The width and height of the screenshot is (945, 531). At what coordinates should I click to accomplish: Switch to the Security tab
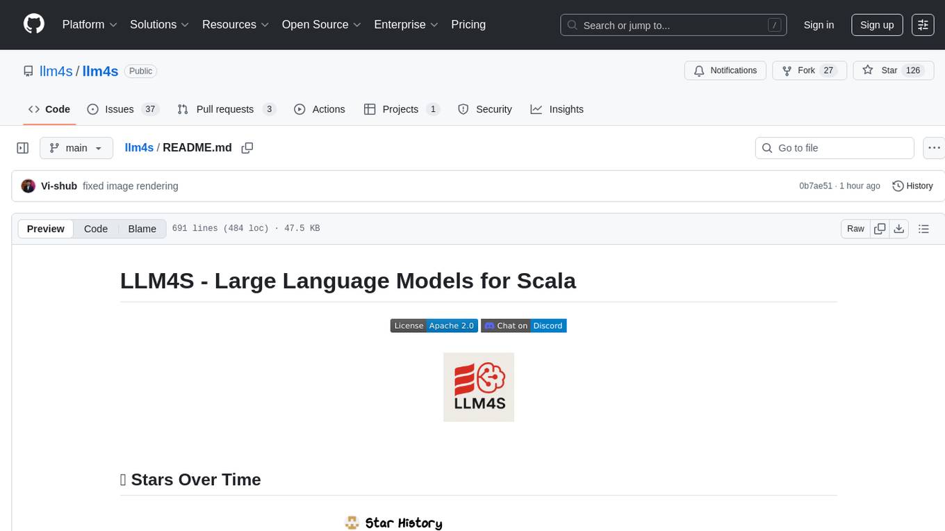tap(485, 109)
